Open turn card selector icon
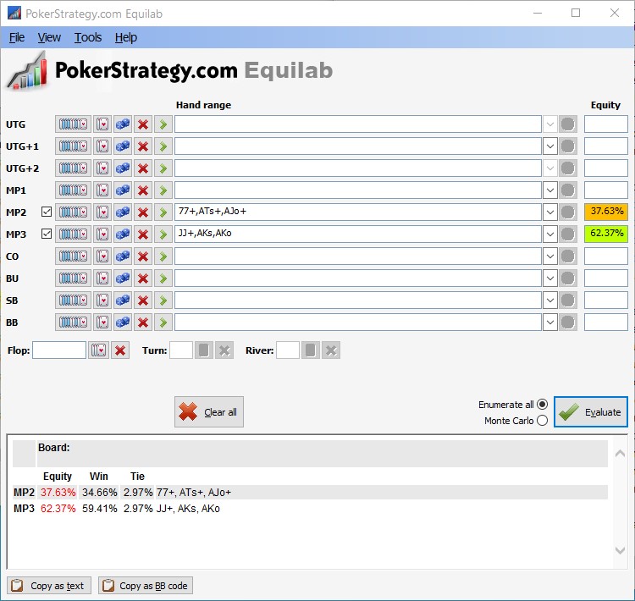This screenshot has height=601, width=635. (x=204, y=350)
